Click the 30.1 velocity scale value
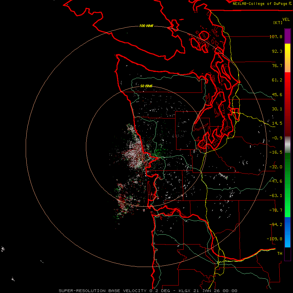This screenshot has width=293, height=293. click(277, 109)
